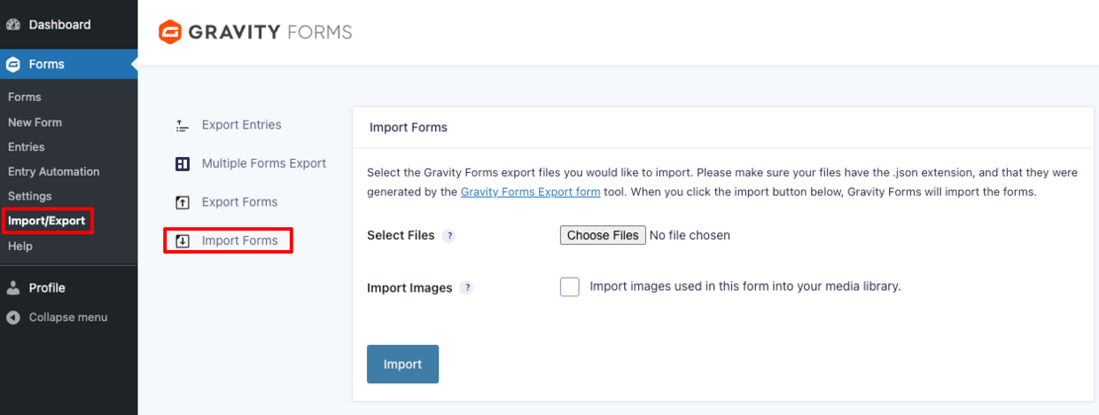Click the Choose Files button

click(x=603, y=235)
